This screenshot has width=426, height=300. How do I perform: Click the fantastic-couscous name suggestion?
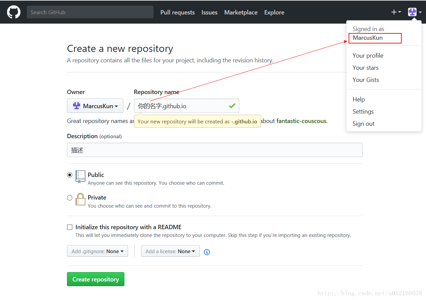[x=301, y=121]
